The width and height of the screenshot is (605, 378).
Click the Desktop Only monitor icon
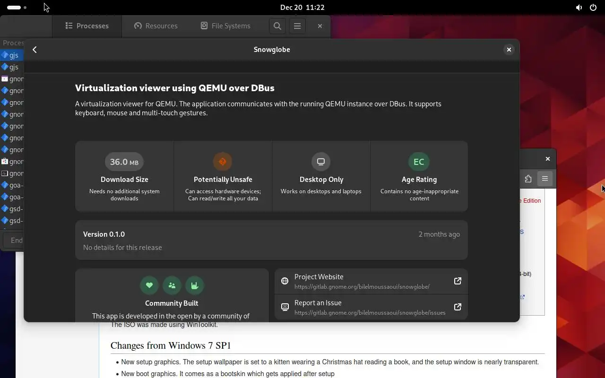(321, 162)
